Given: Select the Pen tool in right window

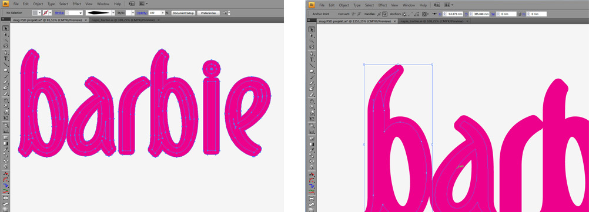Looking at the screenshot, I should click(312, 53).
